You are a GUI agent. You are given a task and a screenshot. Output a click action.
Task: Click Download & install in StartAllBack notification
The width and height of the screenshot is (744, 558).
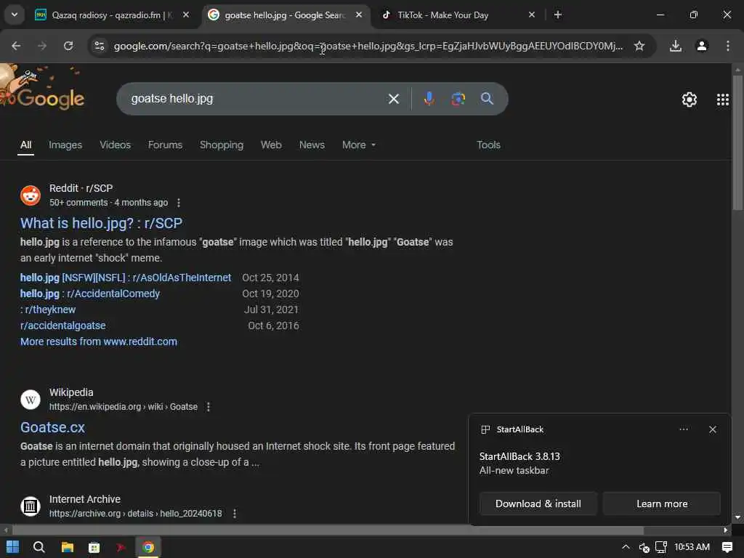pyautogui.click(x=538, y=504)
